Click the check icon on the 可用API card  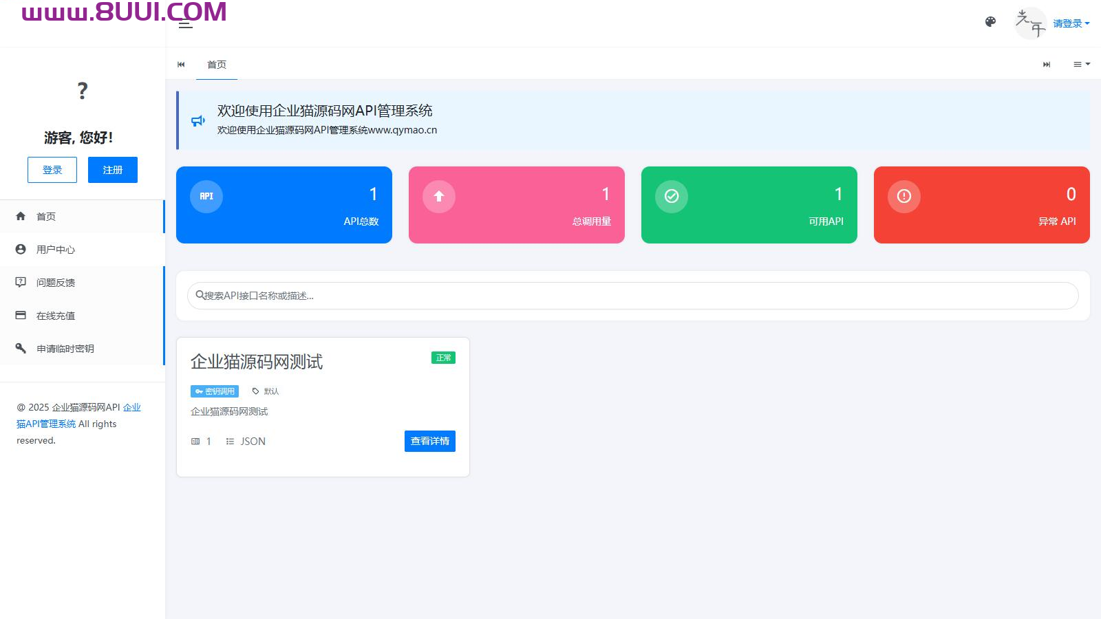coord(671,196)
